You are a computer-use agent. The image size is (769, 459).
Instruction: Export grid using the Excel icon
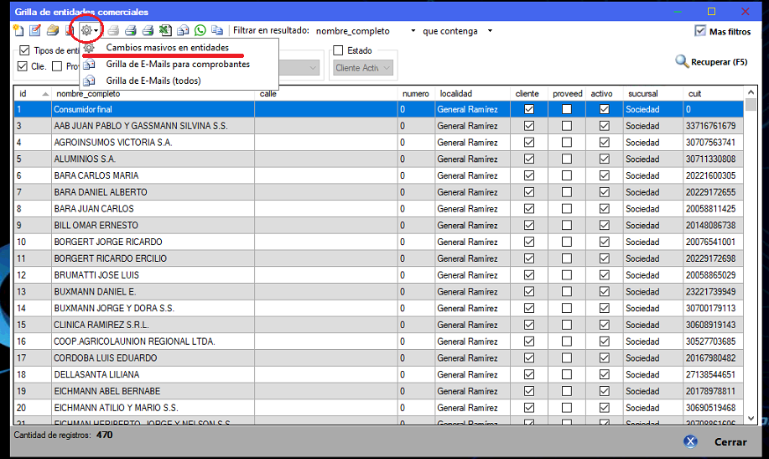[165, 31]
